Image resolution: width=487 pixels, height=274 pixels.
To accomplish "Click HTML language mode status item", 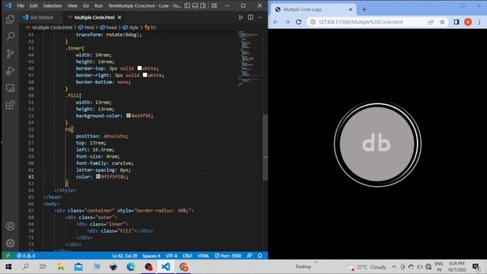I will (203, 256).
